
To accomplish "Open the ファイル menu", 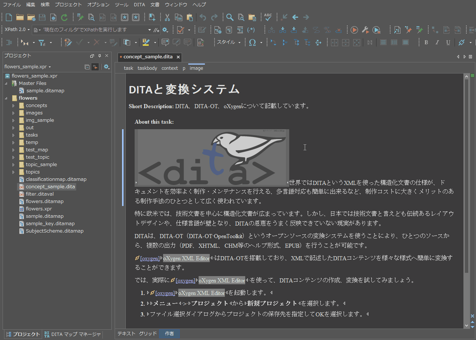I will tap(12, 5).
